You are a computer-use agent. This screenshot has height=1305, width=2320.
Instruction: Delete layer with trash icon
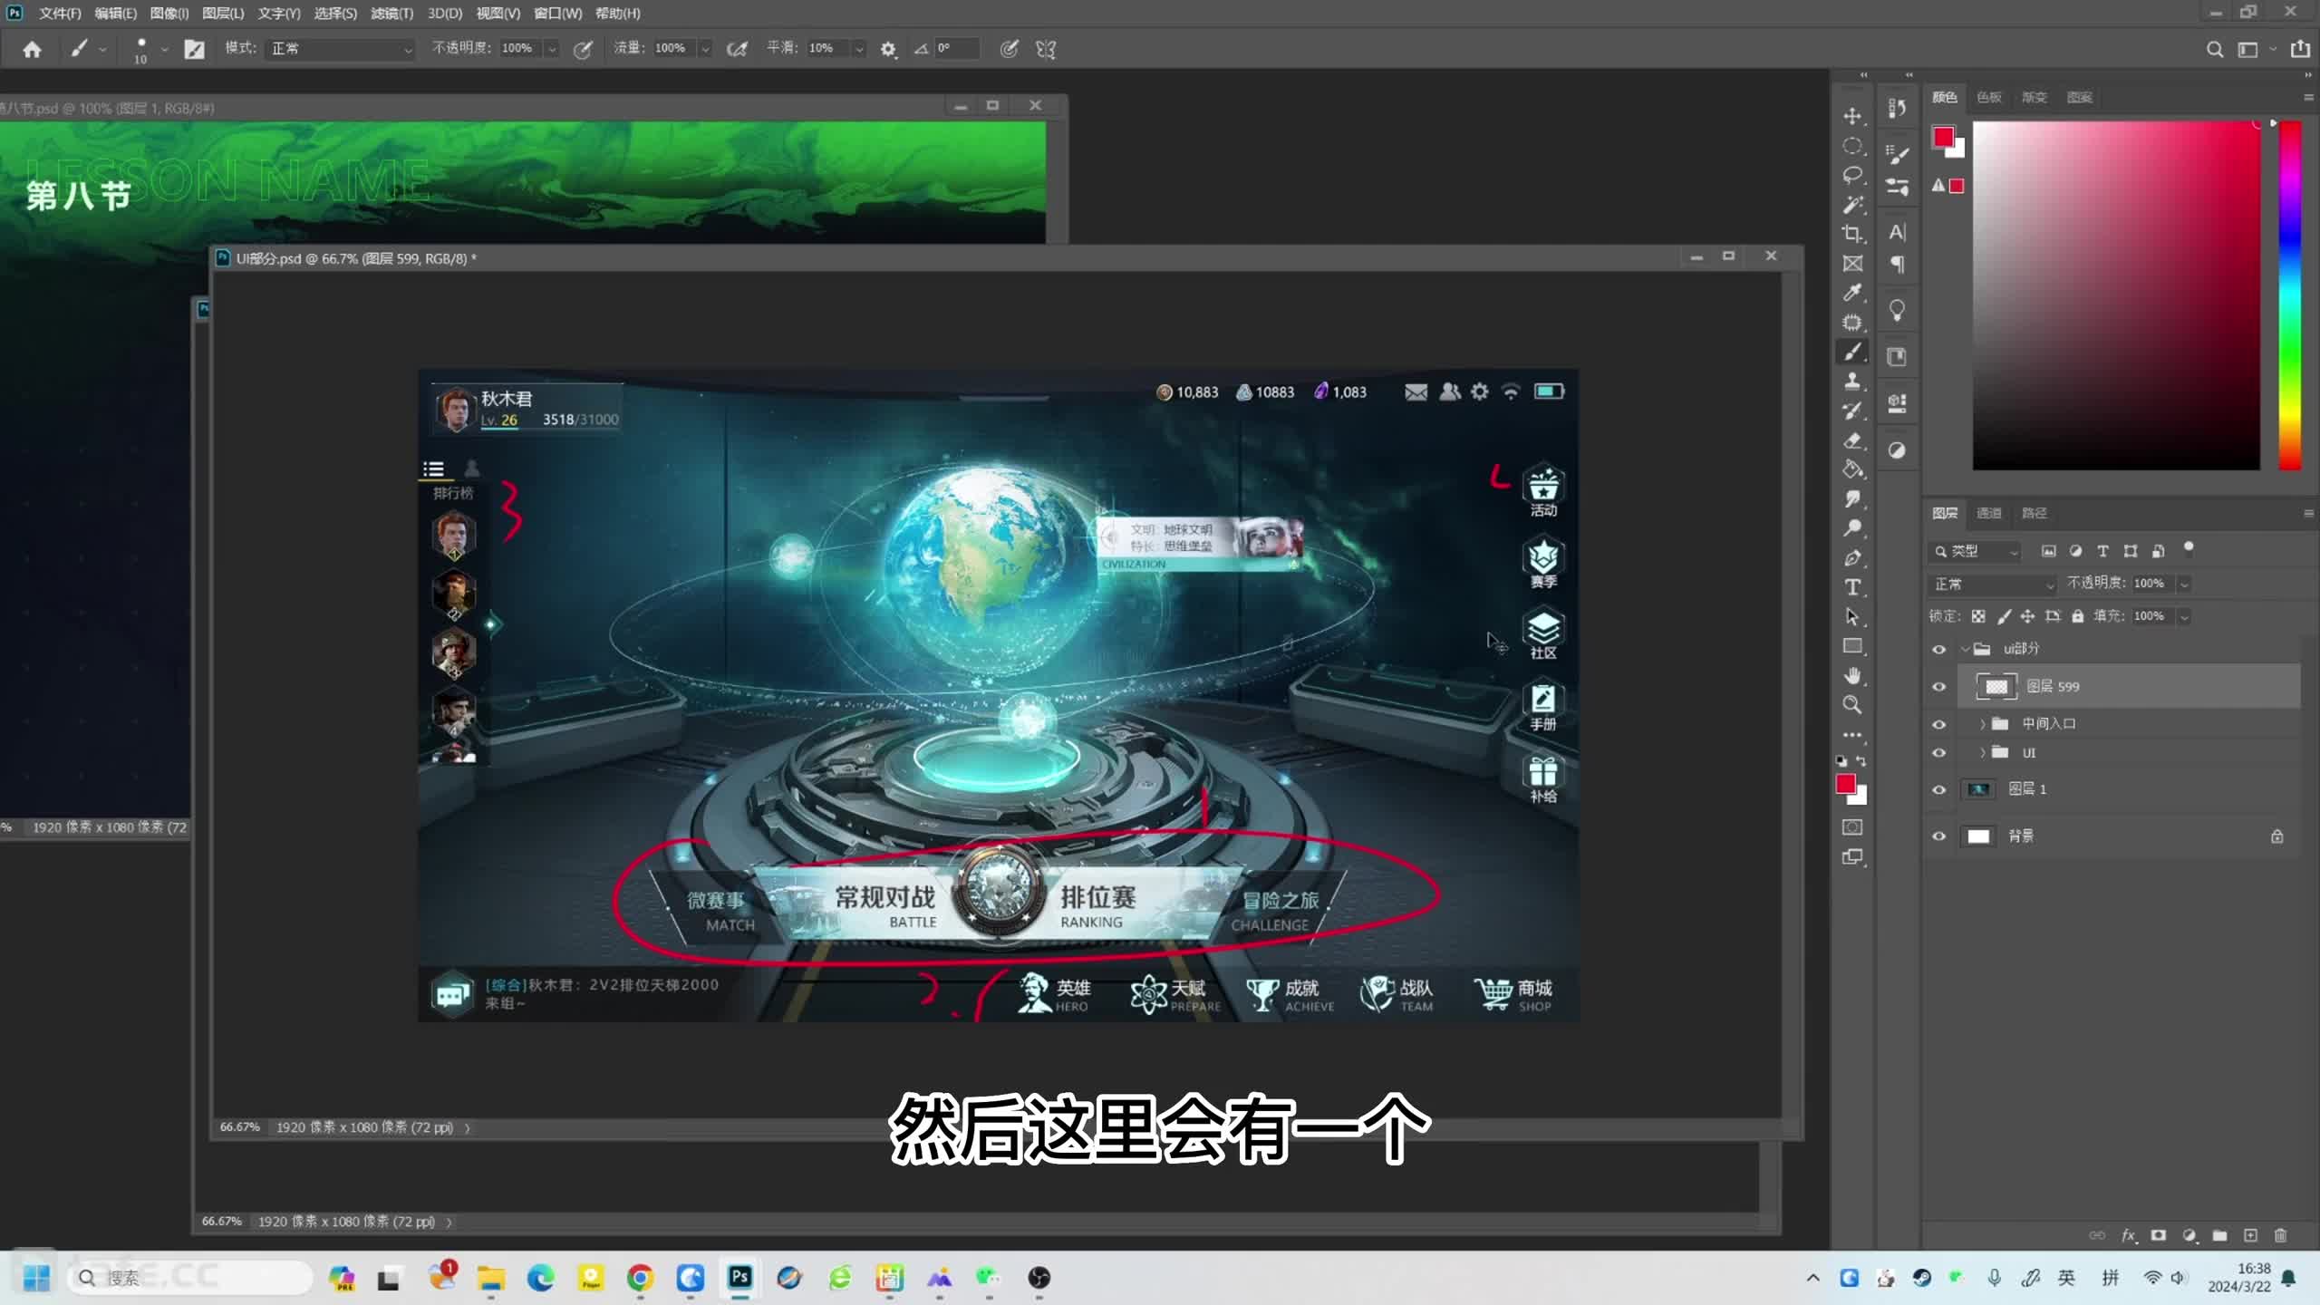2281,1235
